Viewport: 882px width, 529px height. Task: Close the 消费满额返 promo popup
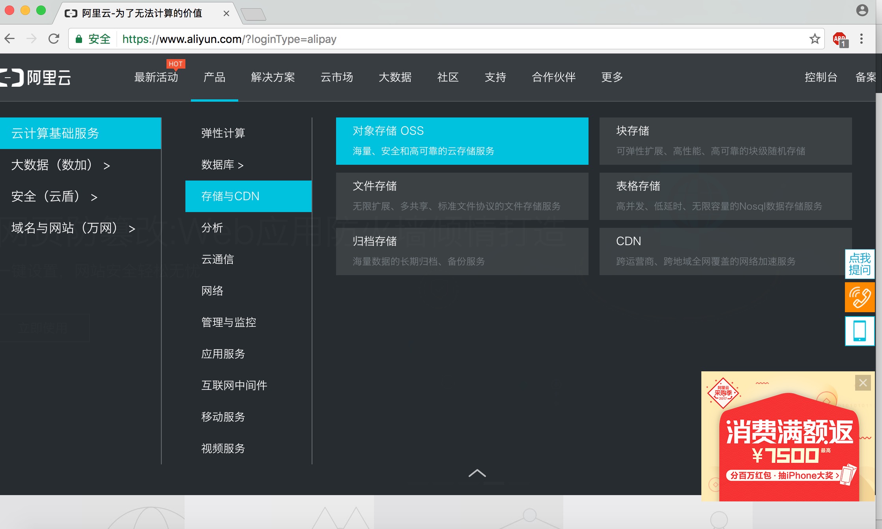point(863,383)
